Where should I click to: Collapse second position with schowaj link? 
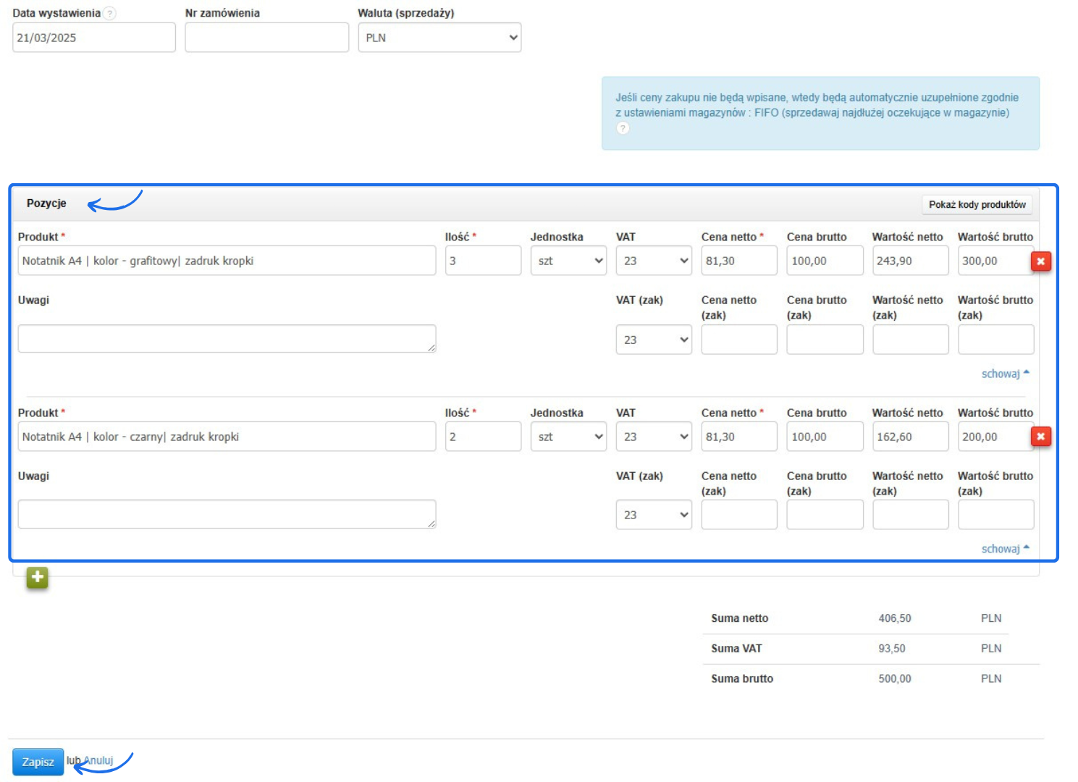[1004, 549]
